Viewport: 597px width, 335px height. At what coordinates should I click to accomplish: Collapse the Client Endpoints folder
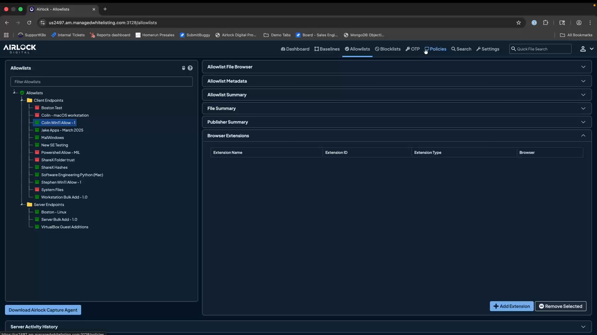[22, 100]
